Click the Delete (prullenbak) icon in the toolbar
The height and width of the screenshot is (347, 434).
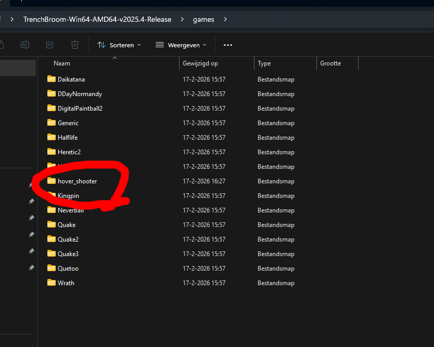point(75,45)
